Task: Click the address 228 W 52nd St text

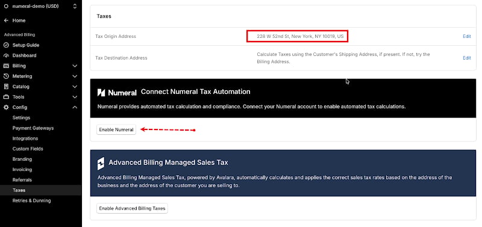Action: 300,36
